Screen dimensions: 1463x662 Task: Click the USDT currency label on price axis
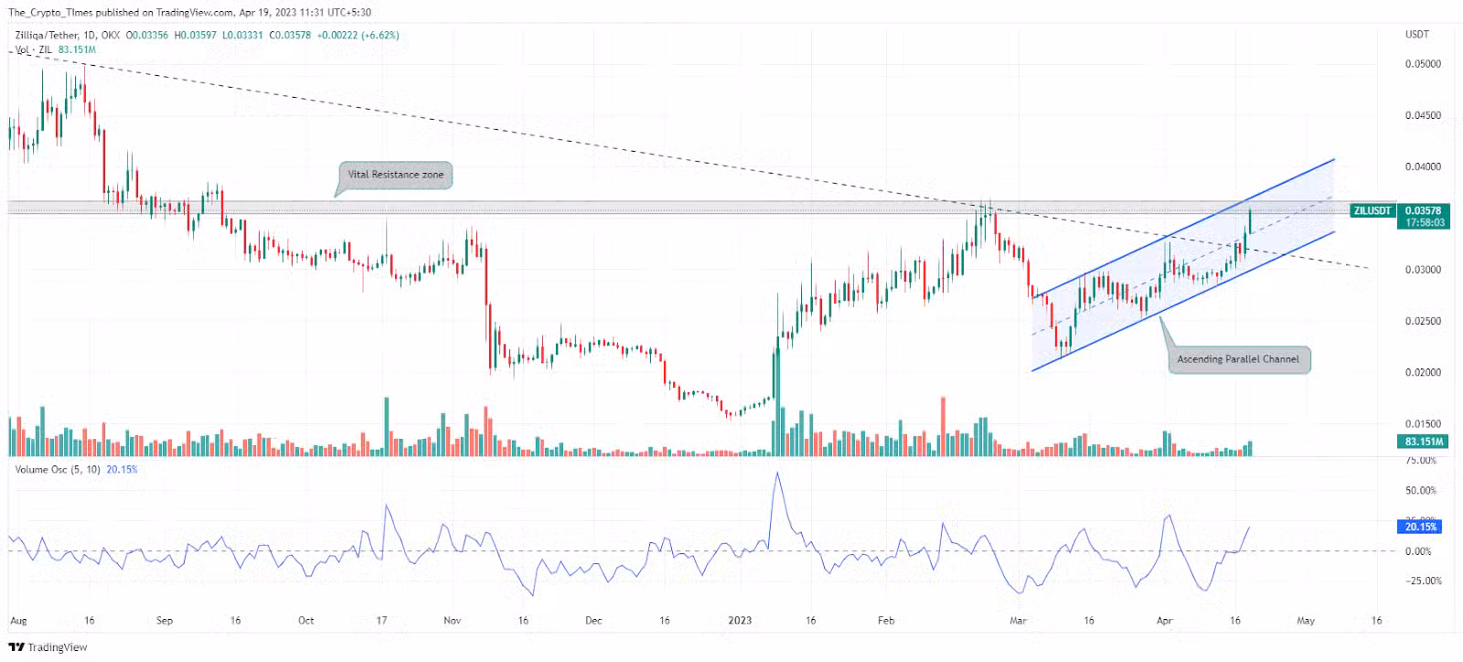(x=1416, y=35)
